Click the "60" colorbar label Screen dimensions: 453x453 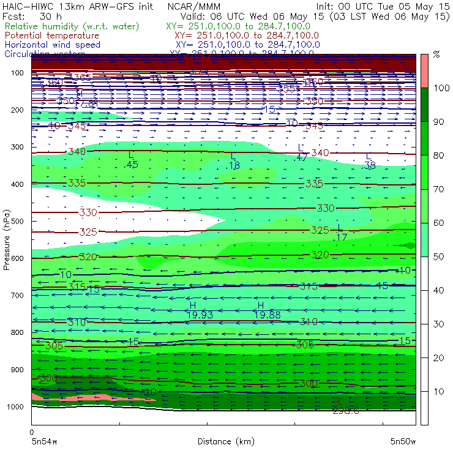[x=438, y=223]
